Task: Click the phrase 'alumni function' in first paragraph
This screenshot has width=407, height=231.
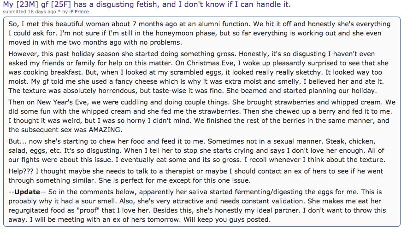Action: [x=223, y=24]
